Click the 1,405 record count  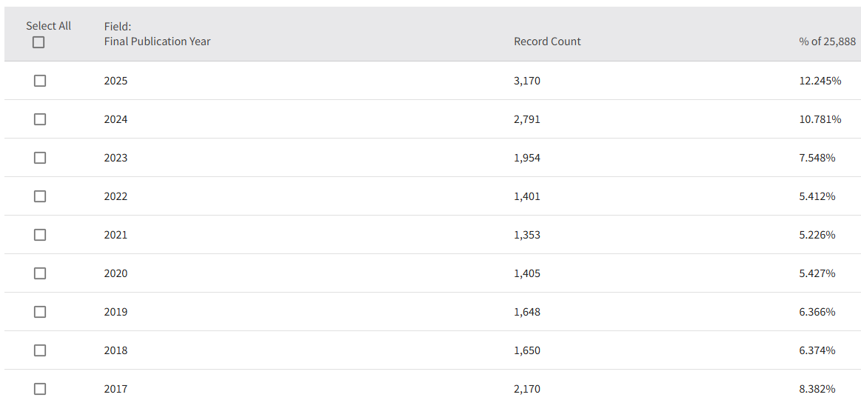click(x=526, y=273)
